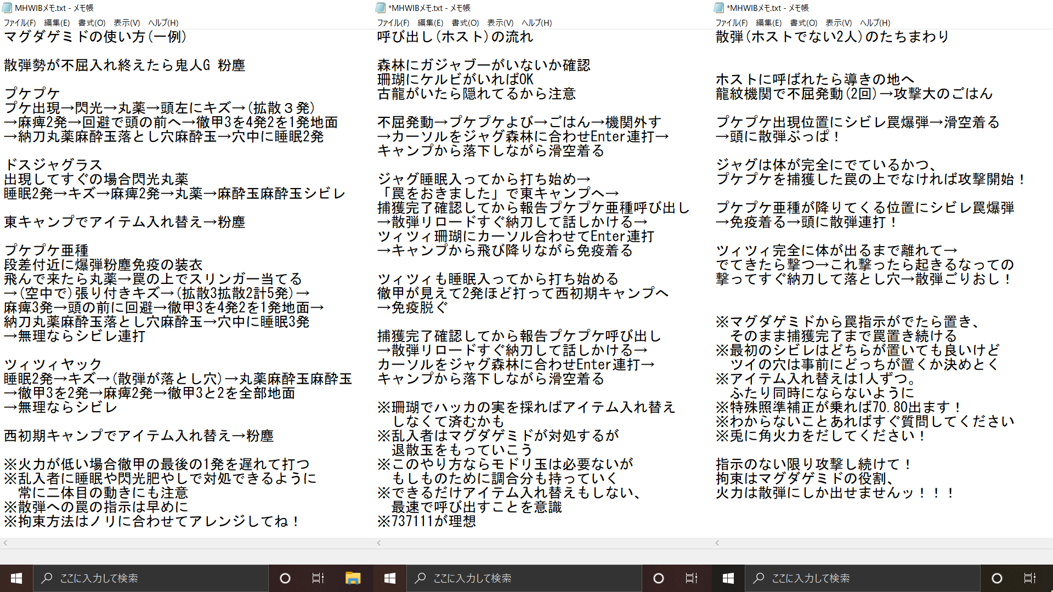Click the Notepad title icon of the middle window
The width and height of the screenshot is (1053, 592).
click(x=381, y=8)
